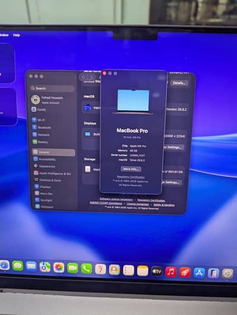Open the Phone app in Dock
The height and width of the screenshot is (315, 237).
pyautogui.click(x=86, y=269)
